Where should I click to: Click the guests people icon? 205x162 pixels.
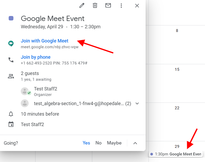point(11,76)
